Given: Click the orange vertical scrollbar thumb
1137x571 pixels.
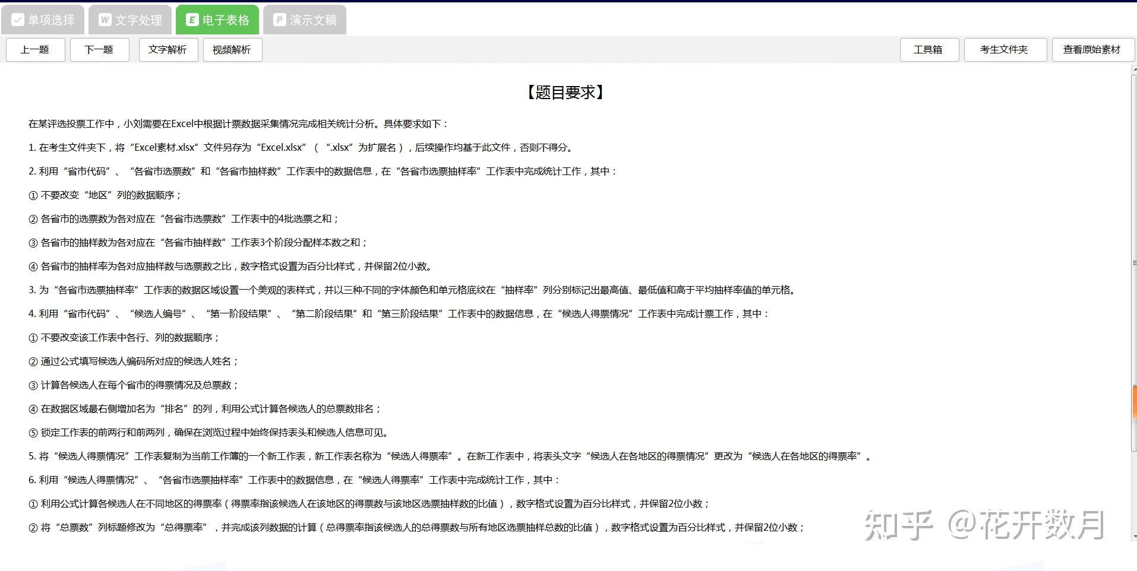Looking at the screenshot, I should click(x=1135, y=402).
